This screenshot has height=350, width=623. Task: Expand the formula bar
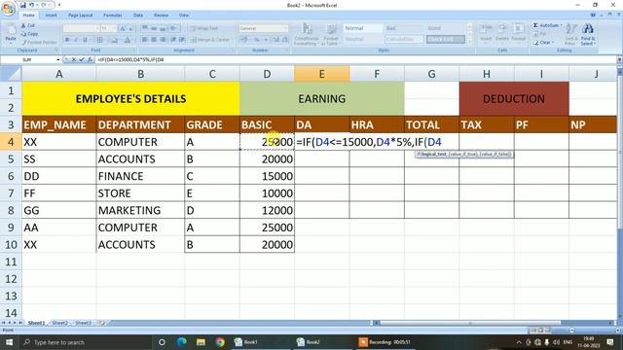click(619, 60)
